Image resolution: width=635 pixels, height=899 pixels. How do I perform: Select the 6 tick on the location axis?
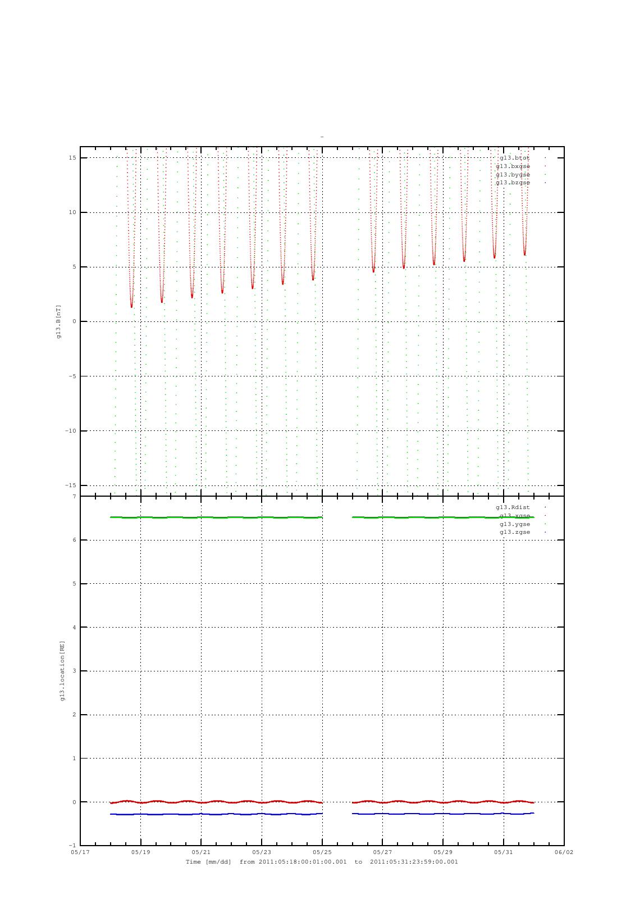[x=74, y=540]
